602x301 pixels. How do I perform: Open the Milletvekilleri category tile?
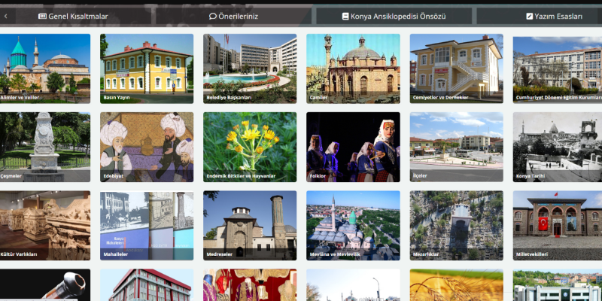point(557,225)
